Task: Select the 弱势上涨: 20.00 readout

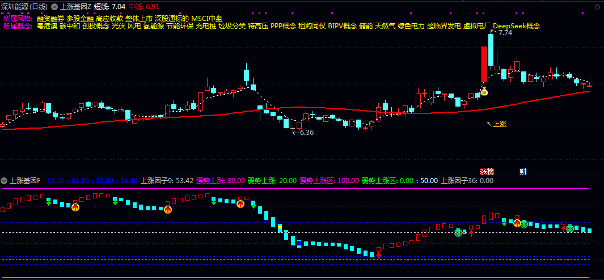Action: 272,181
